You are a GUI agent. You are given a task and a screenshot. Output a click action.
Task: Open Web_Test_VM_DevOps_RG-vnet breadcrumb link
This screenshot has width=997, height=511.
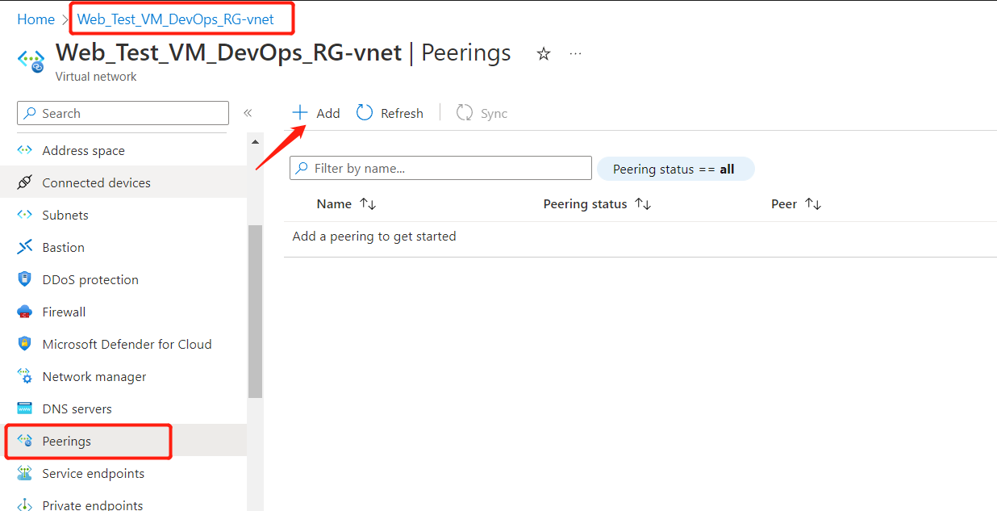tap(176, 19)
